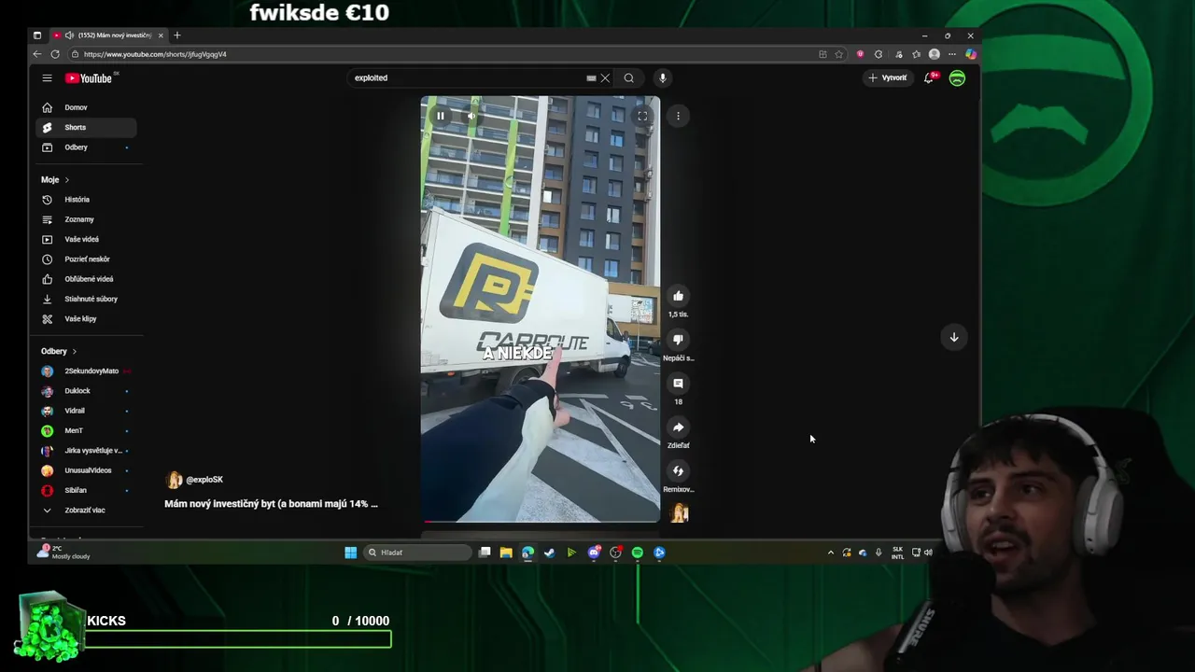Open Zoznamy playlists

click(87, 219)
